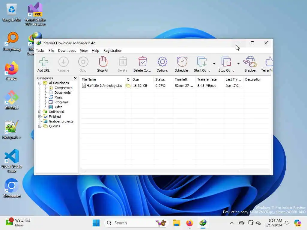Viewport: 307px width, 230px height.
Task: Show hidden system tray icons
Action: [232, 223]
